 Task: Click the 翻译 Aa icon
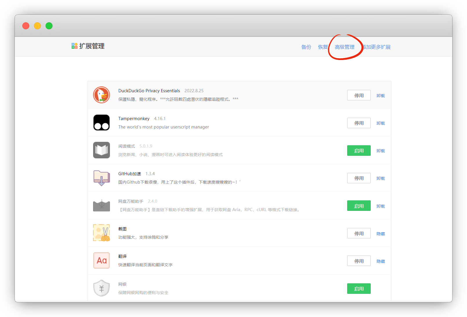click(101, 260)
